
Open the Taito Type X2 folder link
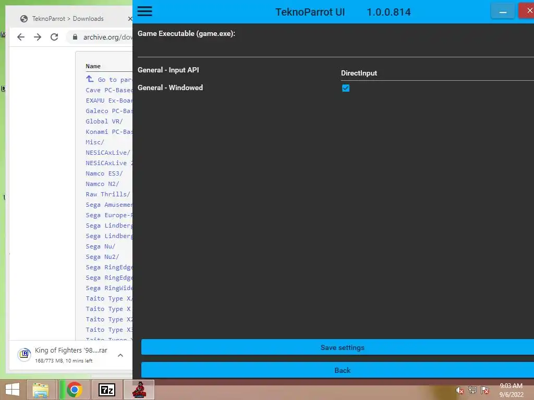109,319
